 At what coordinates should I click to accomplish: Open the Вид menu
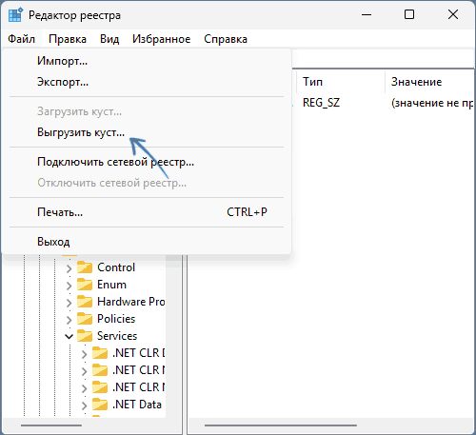pos(109,39)
